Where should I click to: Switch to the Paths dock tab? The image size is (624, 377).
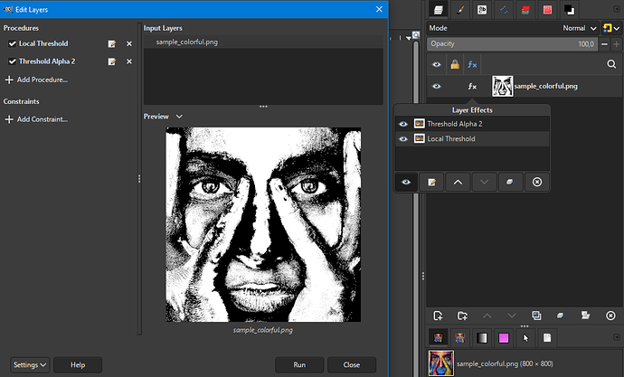[x=504, y=10]
